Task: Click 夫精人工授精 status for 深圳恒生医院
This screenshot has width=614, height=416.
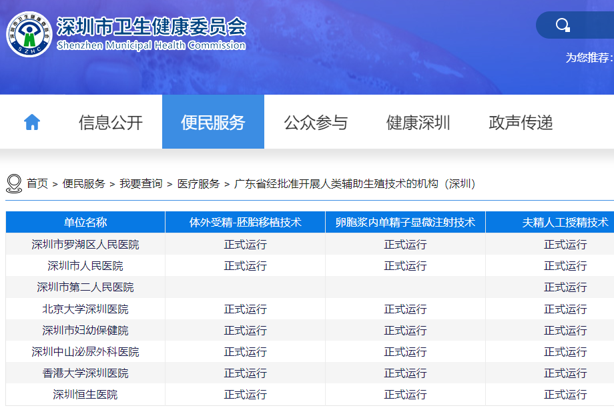Action: (565, 395)
